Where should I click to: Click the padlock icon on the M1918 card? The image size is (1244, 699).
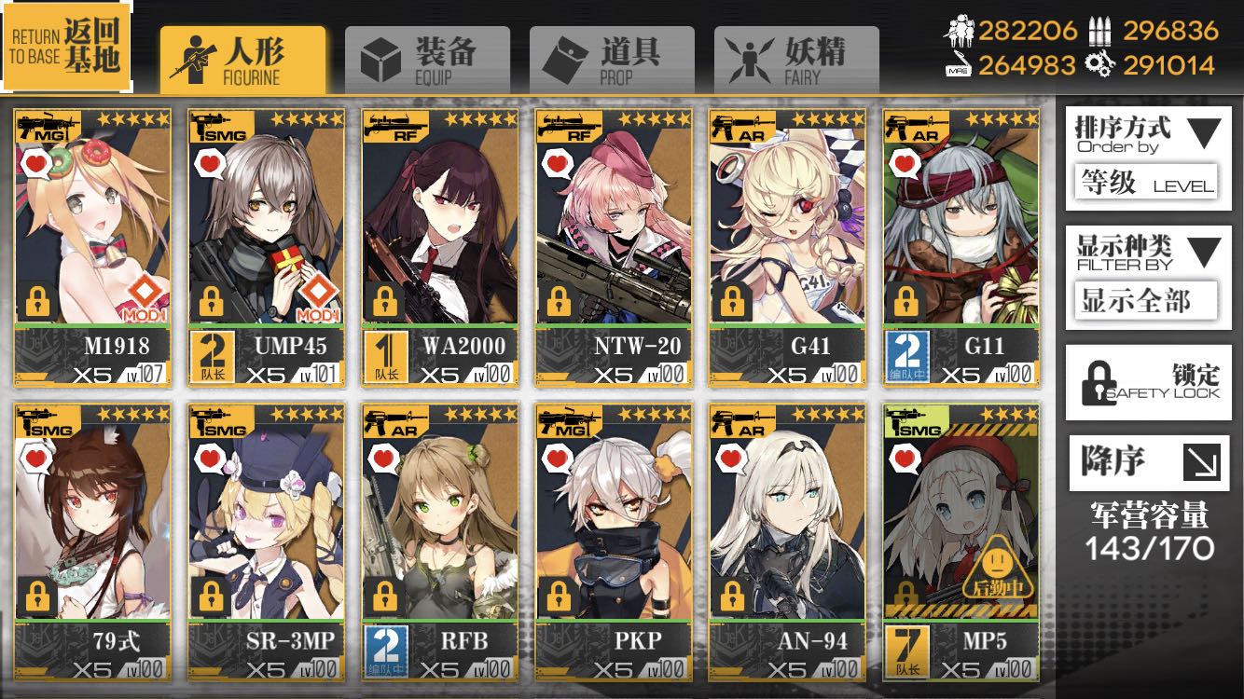(38, 301)
